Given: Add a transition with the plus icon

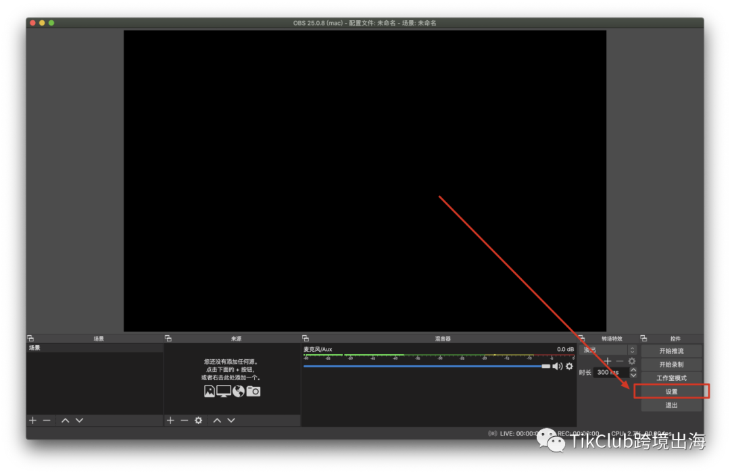Looking at the screenshot, I should 608,361.
